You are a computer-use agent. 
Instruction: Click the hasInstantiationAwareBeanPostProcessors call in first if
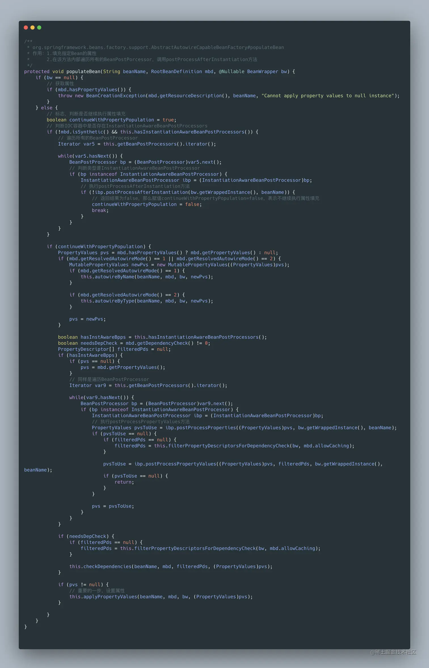[x=189, y=132]
